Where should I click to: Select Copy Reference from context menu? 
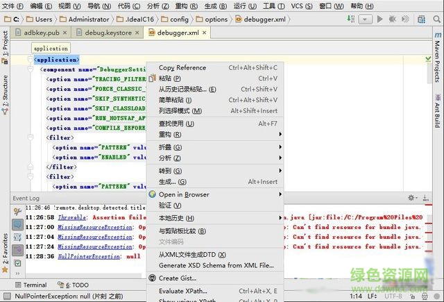[x=182, y=68]
